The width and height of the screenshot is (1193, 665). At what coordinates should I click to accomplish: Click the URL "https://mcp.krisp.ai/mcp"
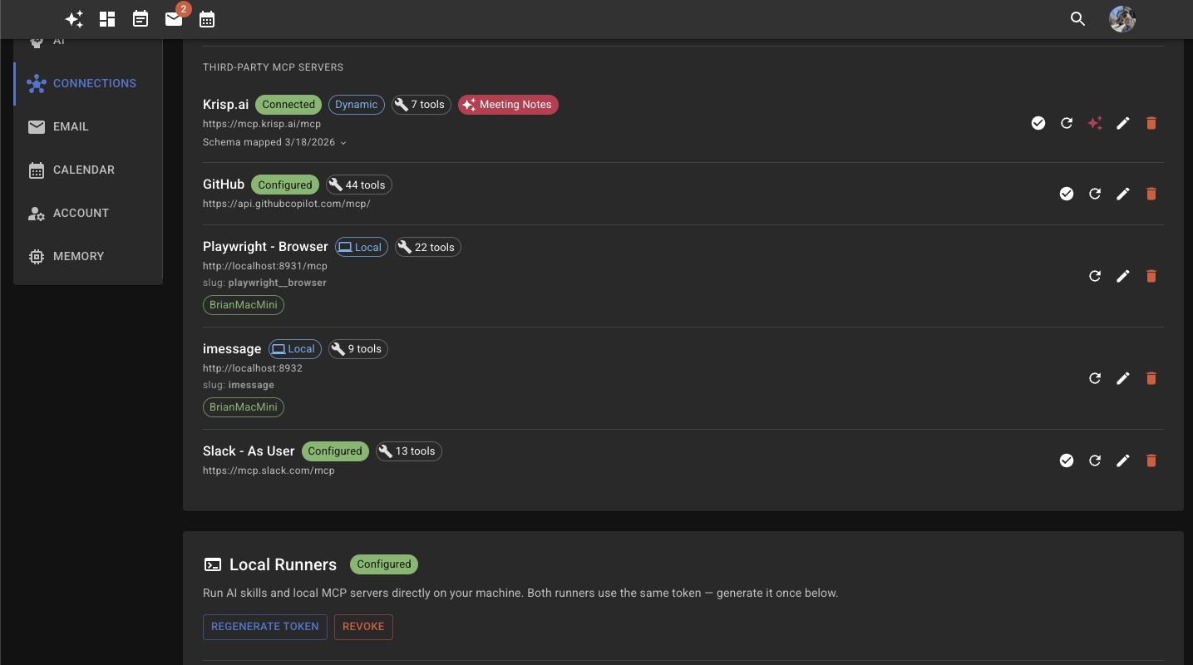click(262, 124)
